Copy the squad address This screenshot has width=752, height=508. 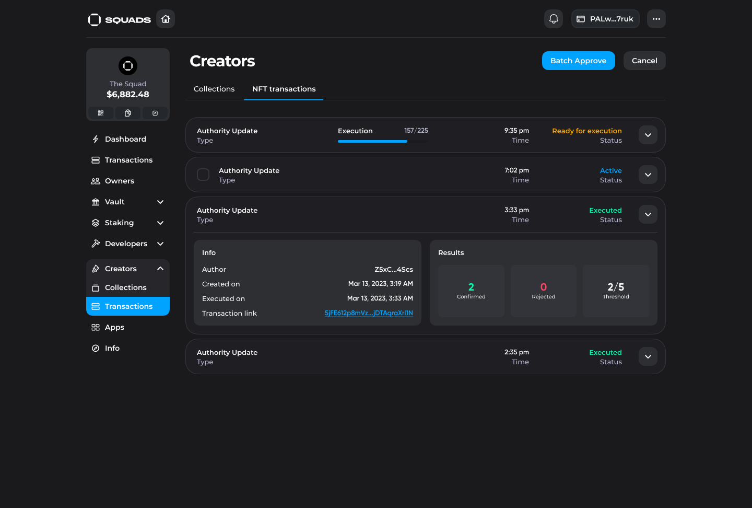[x=128, y=113]
